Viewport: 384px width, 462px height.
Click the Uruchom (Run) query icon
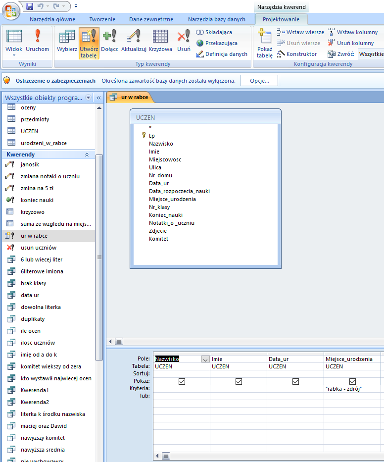pos(38,41)
